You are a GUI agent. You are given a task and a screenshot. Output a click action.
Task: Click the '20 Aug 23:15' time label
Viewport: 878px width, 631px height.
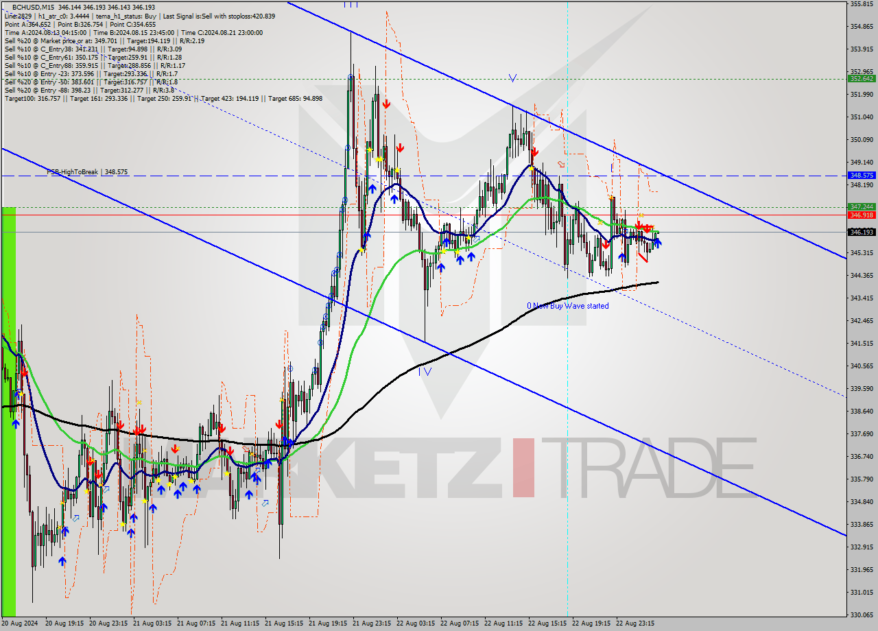click(x=108, y=623)
